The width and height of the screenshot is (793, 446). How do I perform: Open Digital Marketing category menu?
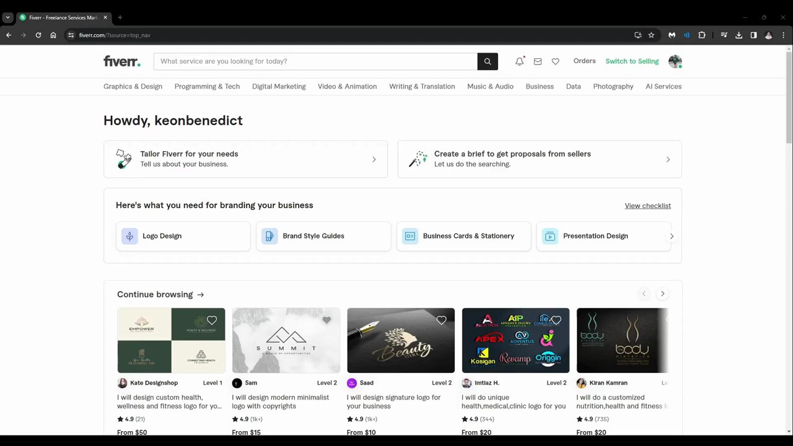(x=279, y=87)
